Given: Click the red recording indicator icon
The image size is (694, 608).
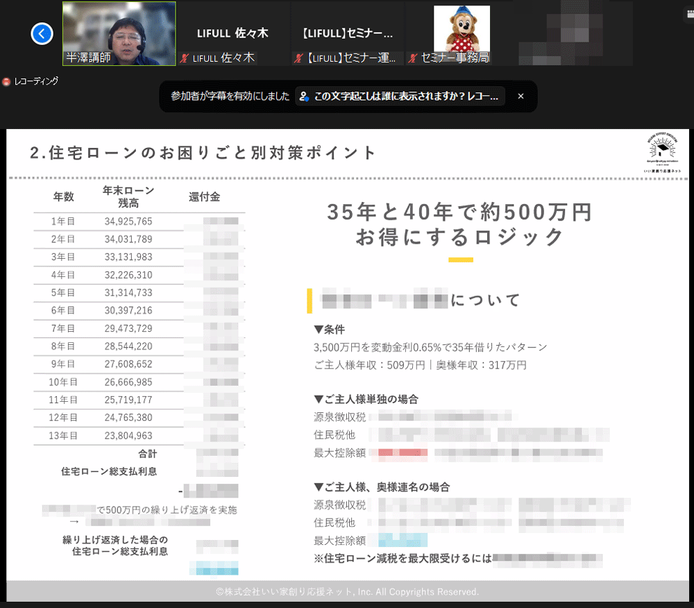Looking at the screenshot, I should [x=6, y=82].
